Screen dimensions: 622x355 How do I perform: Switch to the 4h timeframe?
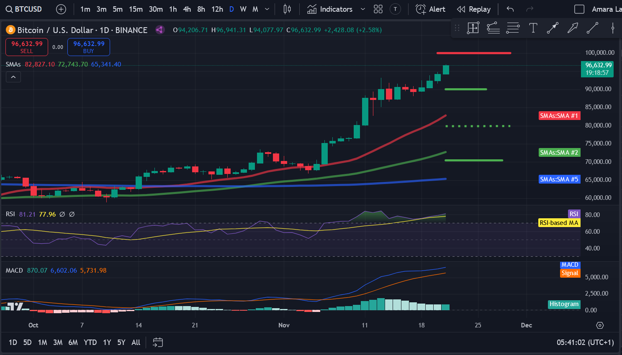point(187,9)
